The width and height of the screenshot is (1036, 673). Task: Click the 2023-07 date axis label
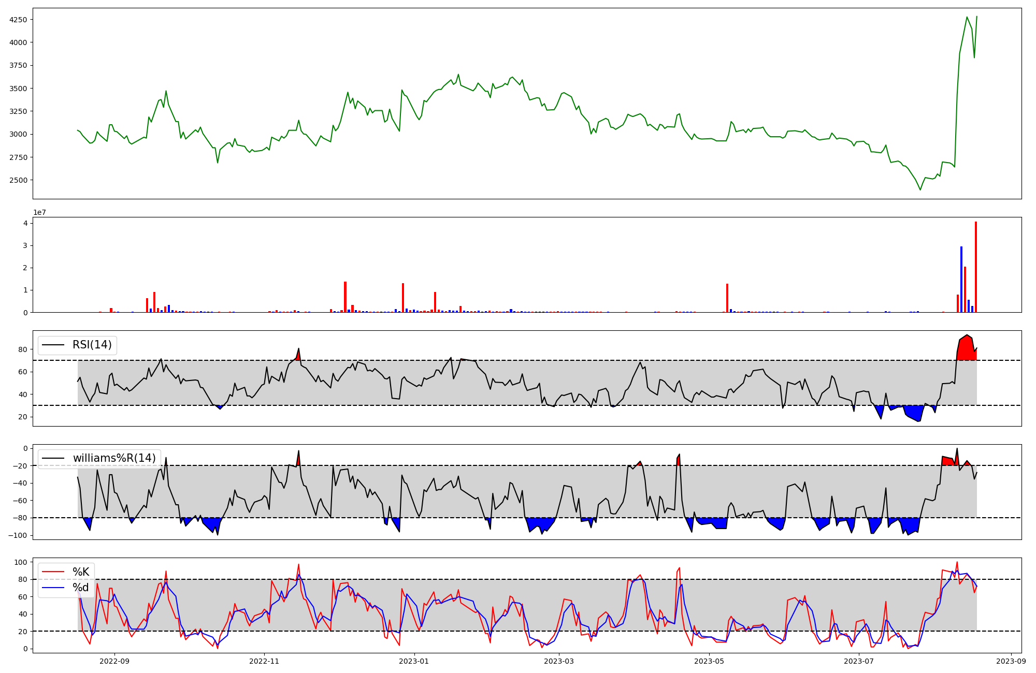point(858,661)
